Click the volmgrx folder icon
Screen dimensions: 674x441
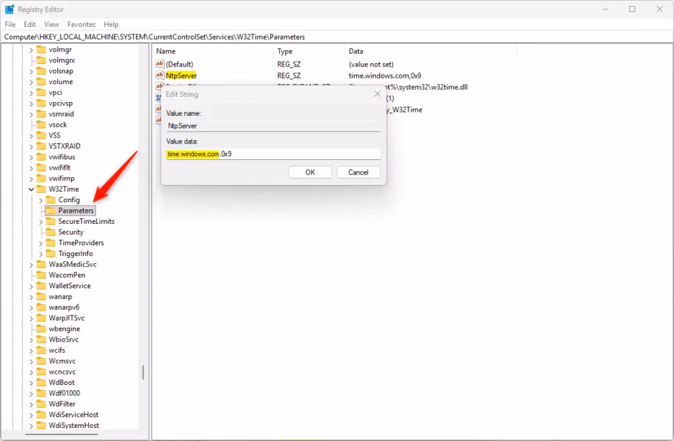click(x=41, y=60)
